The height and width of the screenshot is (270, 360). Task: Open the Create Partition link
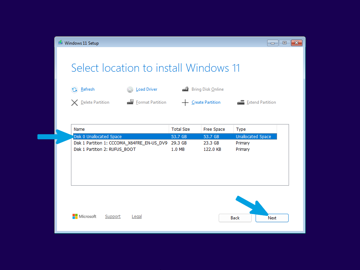(206, 102)
